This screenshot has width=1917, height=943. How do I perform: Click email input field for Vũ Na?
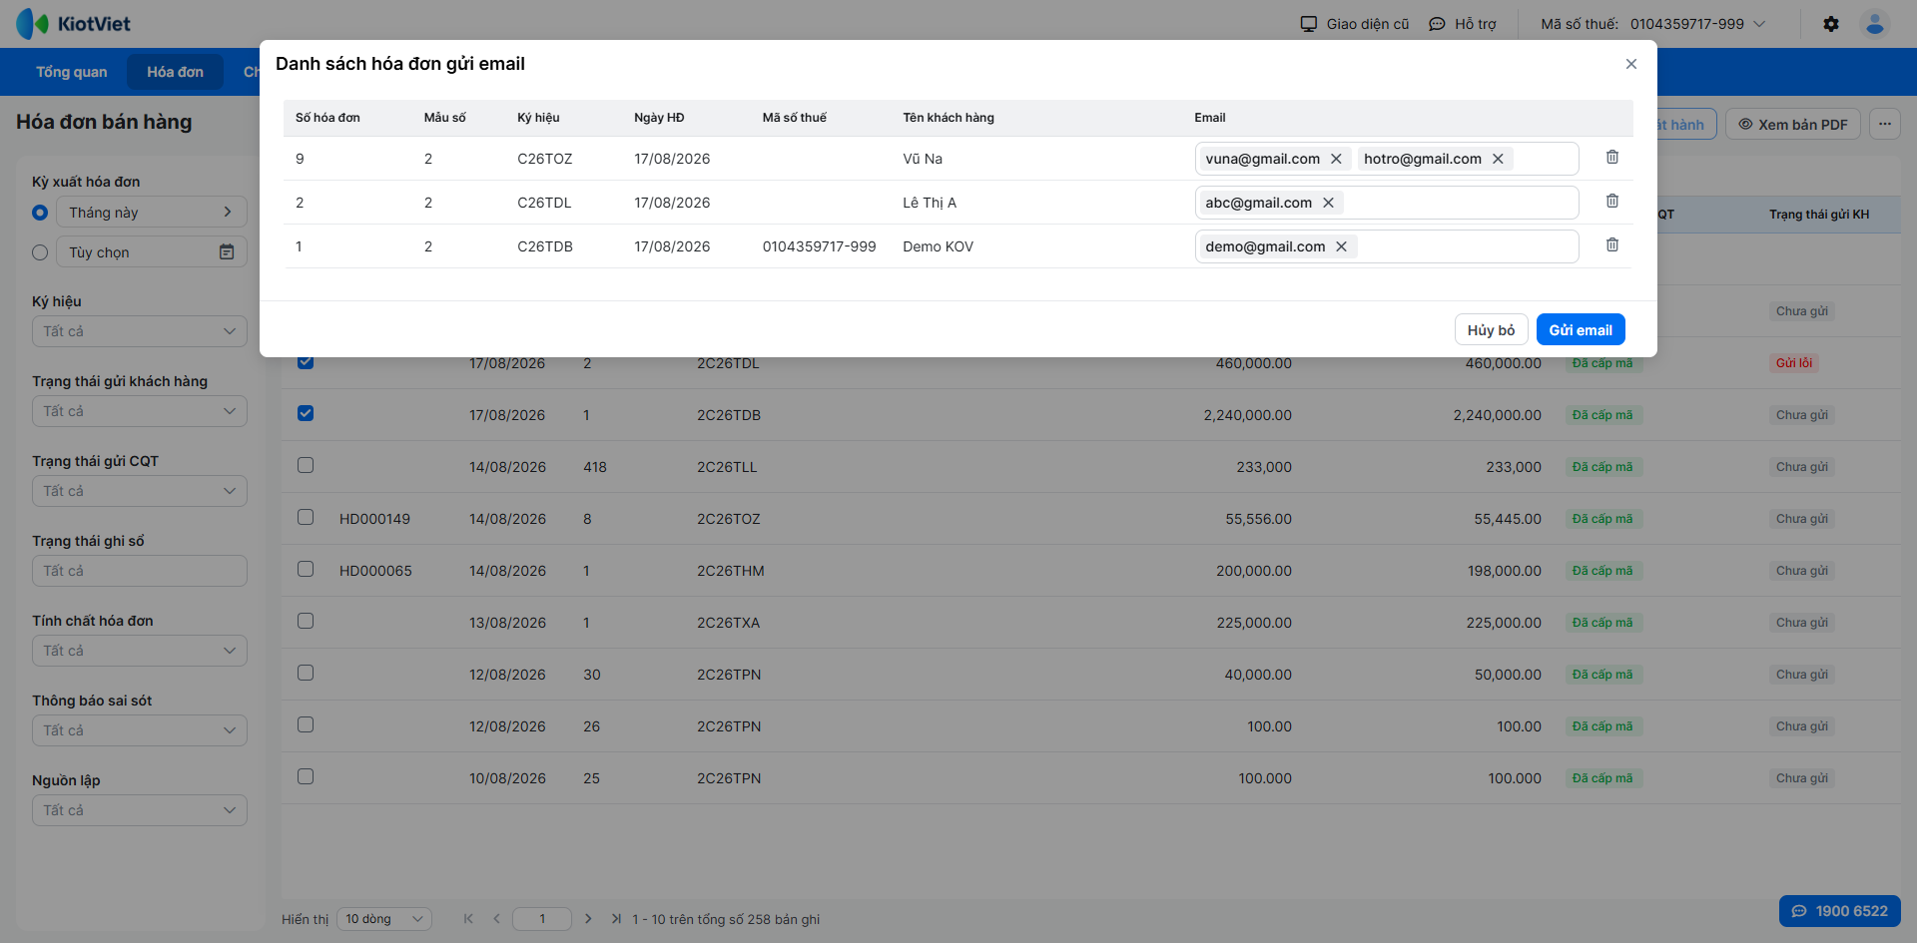pyautogui.click(x=1387, y=159)
